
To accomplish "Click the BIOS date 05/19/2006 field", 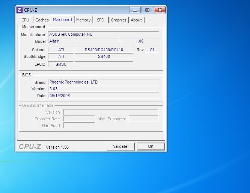I will tap(103, 96).
